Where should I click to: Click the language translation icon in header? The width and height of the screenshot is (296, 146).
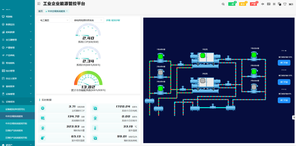pos(280,4)
